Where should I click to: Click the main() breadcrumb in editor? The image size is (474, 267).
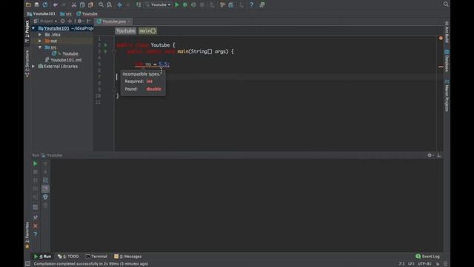(x=147, y=31)
